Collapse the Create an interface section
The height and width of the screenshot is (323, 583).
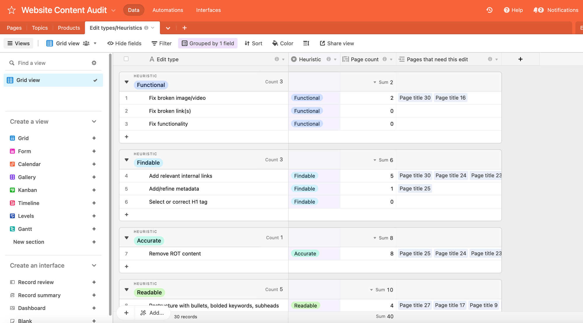(x=94, y=266)
